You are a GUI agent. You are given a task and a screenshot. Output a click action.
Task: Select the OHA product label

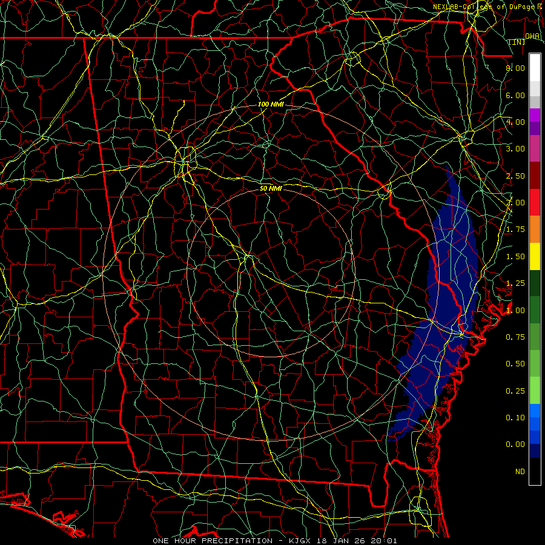click(x=532, y=36)
